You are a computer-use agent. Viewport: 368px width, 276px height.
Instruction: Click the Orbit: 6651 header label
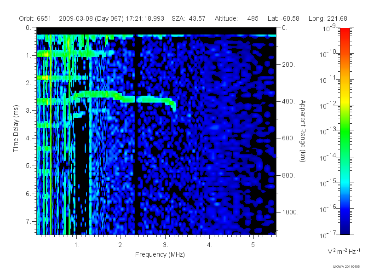pyautogui.click(x=35, y=18)
